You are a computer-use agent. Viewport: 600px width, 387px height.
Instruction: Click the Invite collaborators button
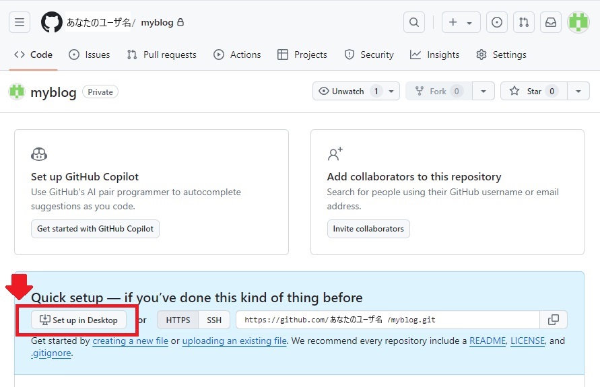(x=368, y=229)
